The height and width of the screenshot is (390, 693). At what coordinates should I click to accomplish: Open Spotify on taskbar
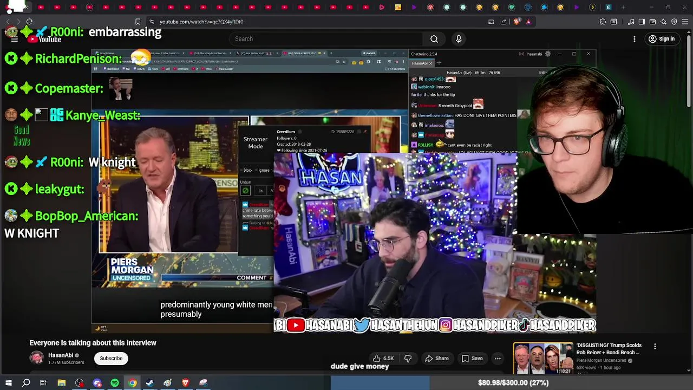(115, 383)
